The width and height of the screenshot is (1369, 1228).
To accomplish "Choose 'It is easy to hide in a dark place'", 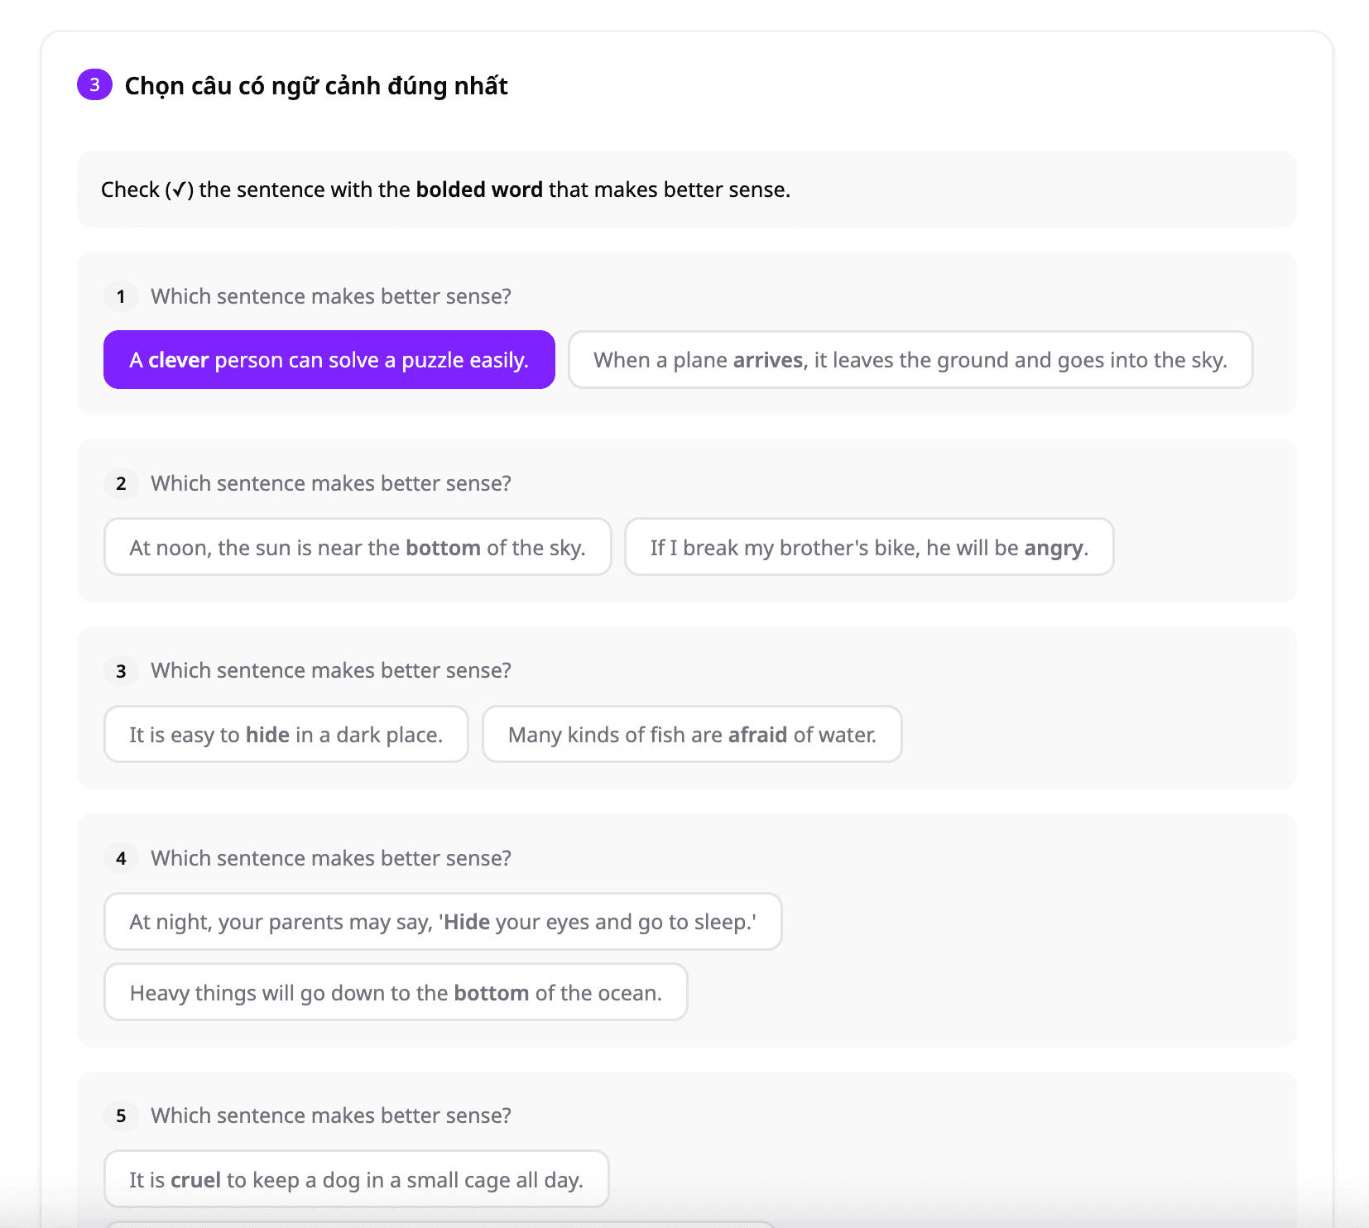I will point(286,734).
